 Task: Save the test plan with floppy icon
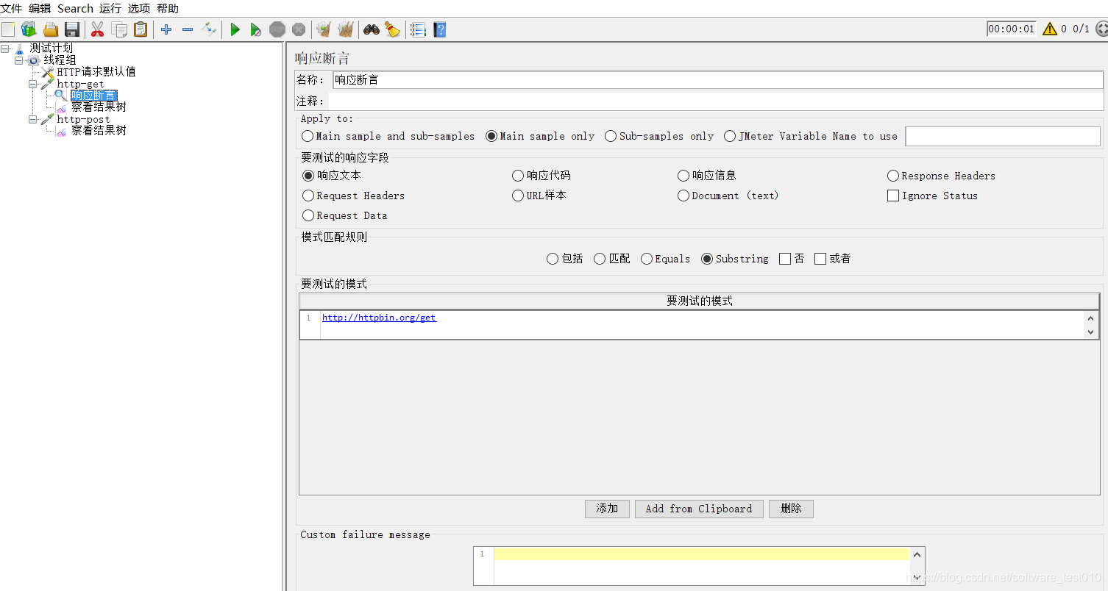(72, 29)
